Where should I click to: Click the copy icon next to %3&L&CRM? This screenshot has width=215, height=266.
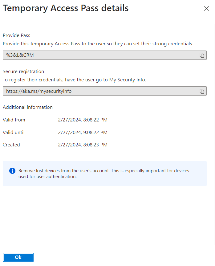pyautogui.click(x=202, y=55)
